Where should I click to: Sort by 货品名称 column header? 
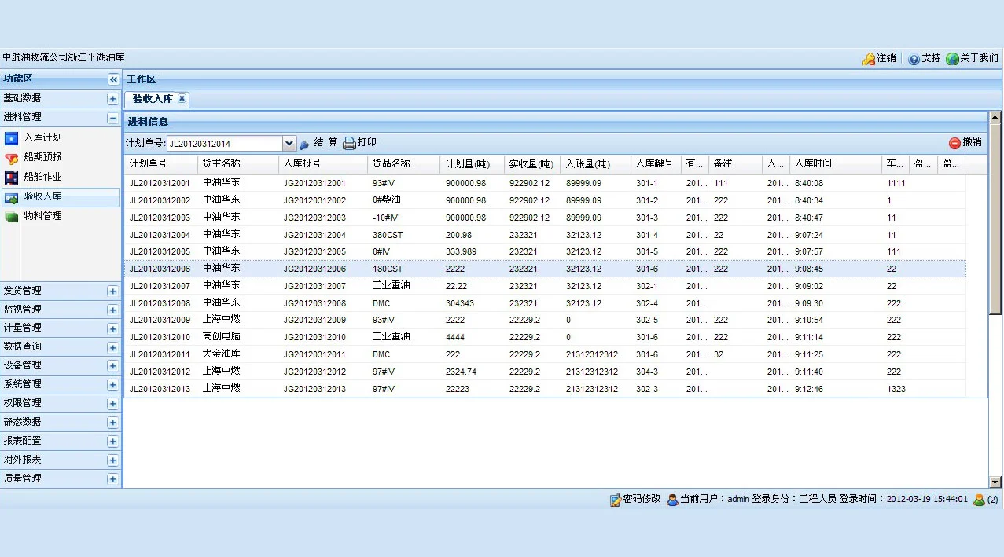coord(404,163)
